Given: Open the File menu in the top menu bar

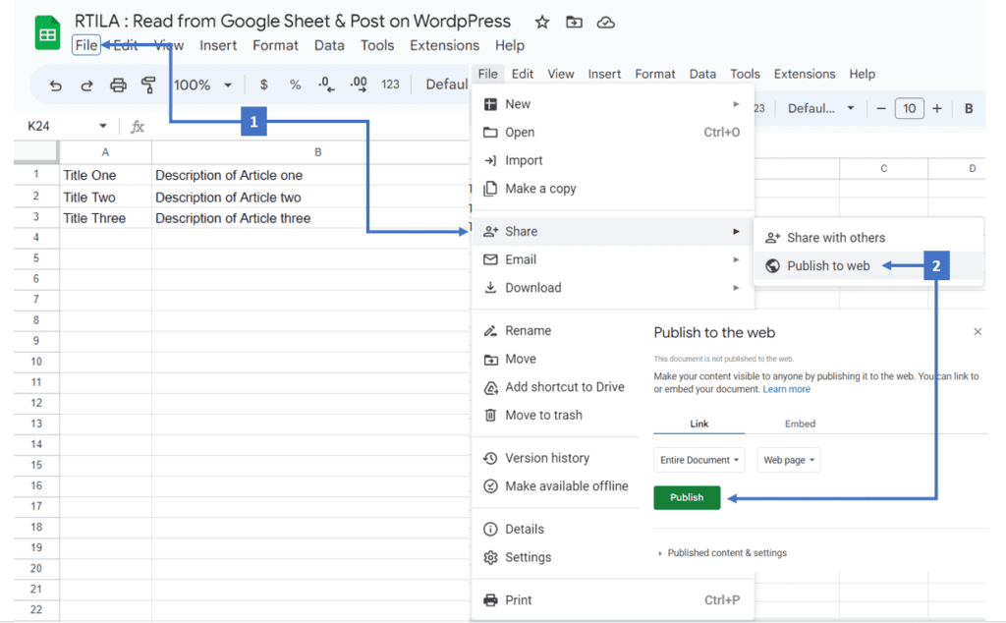Looking at the screenshot, I should point(86,45).
